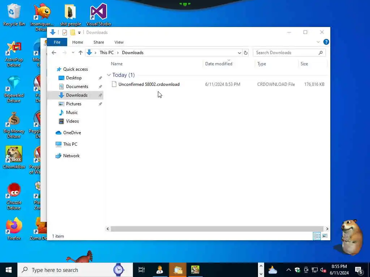370x277 pixels.
Task: Open the weather widget in taskbar
Action: (x=272, y=270)
